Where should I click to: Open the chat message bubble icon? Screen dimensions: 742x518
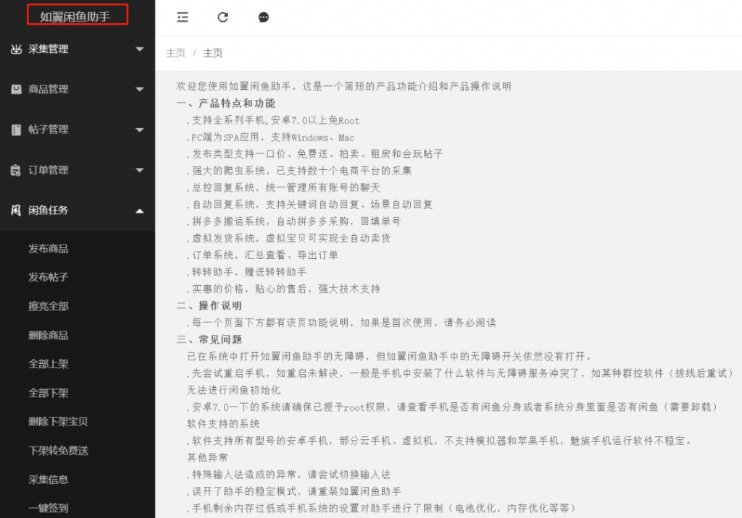point(264,17)
